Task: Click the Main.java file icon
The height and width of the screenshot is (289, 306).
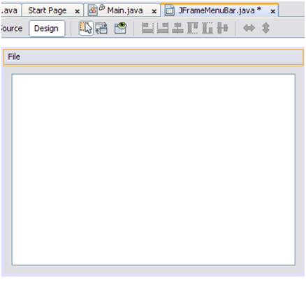Action: point(93,10)
